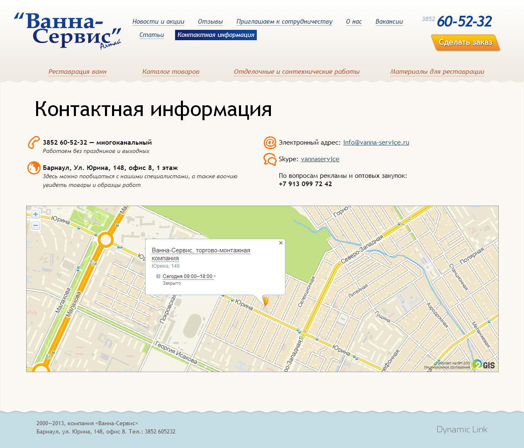Click Работает на API 2GIS text
The height and width of the screenshot is (448, 524).
pyautogui.click(x=453, y=363)
